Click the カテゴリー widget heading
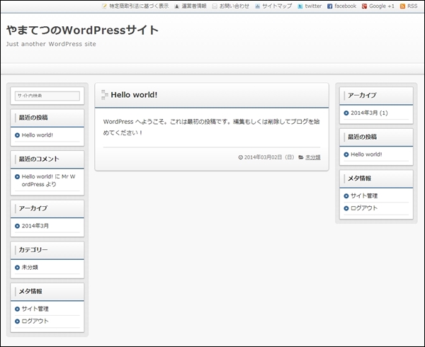The height and width of the screenshot is (347, 425). pos(33,249)
